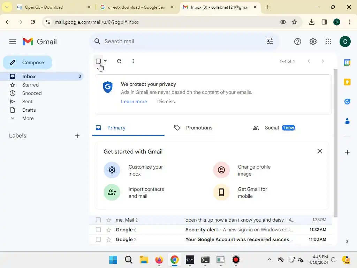Tick the select-all checkbox above the inbox
Screen dimensions: 357x268
click(98, 61)
